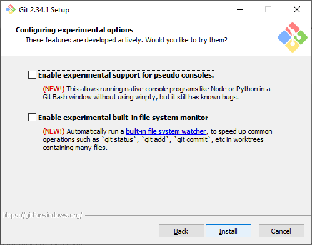Screen dimensions: 312x245
Task: Select the 'Enable experimental support for pseudo consoles' label
Action: click(126, 75)
